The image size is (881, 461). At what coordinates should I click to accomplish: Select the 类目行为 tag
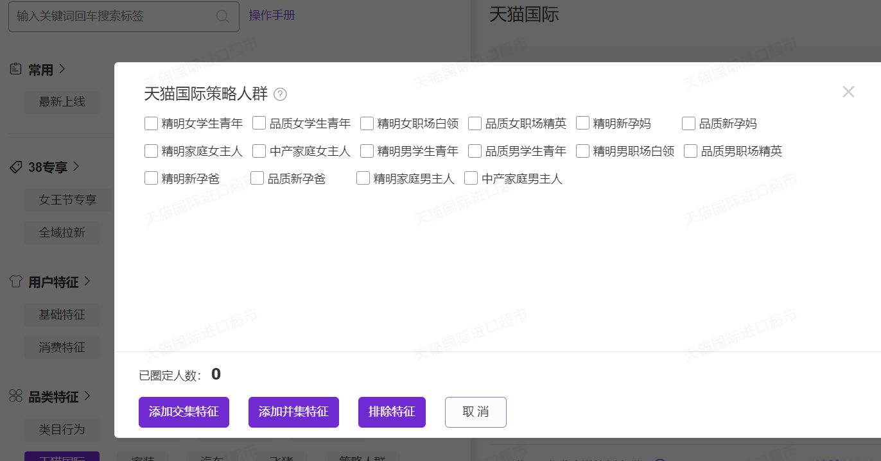pos(62,430)
